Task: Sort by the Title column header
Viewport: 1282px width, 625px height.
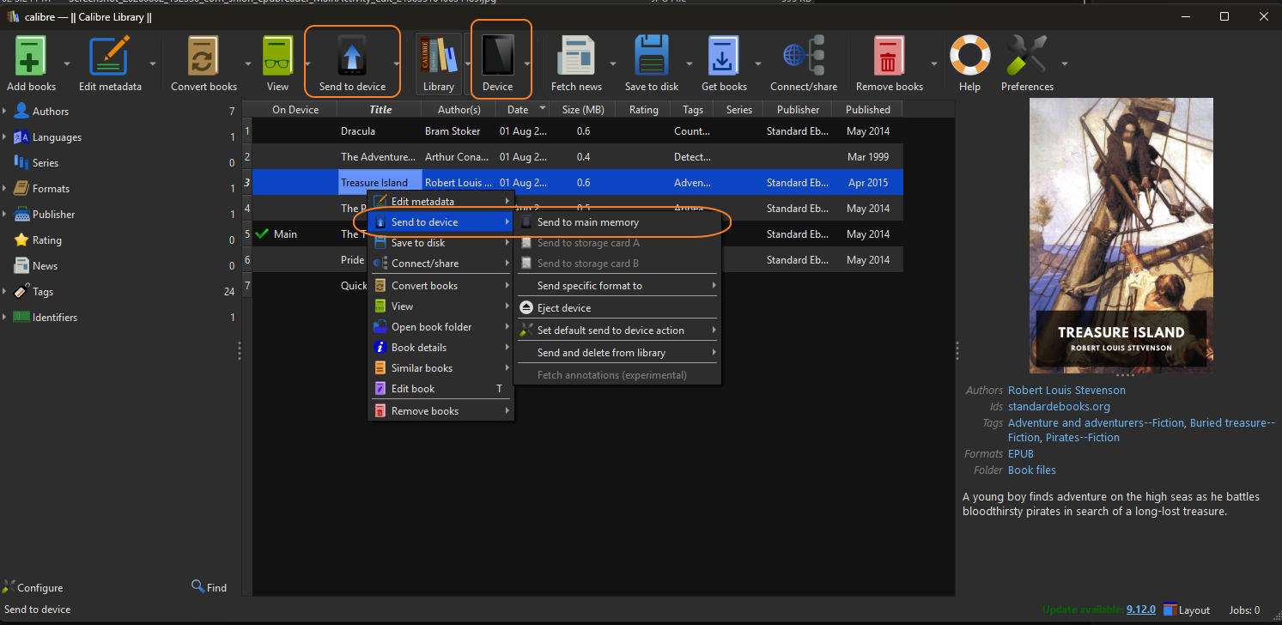Action: [380, 109]
